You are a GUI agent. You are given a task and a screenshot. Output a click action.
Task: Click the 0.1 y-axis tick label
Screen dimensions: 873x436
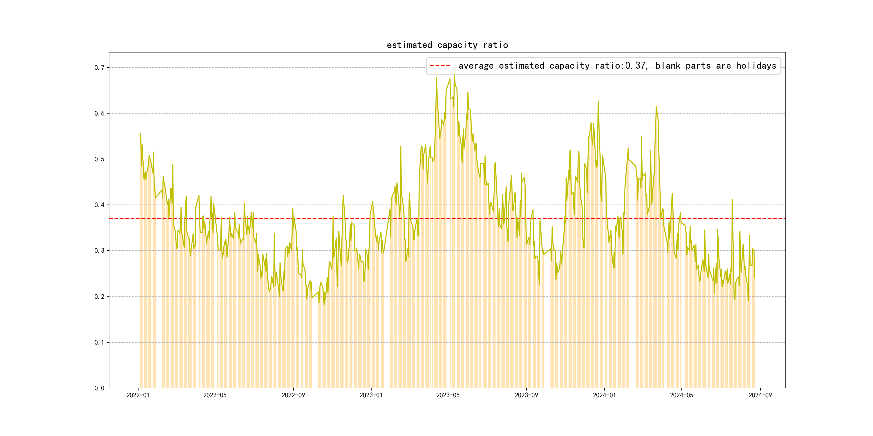tap(99, 342)
